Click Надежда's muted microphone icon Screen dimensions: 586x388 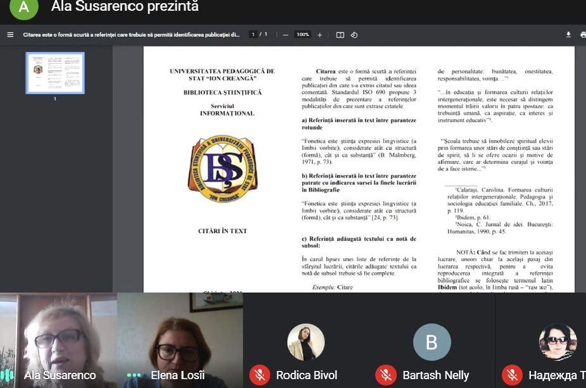coord(513,375)
